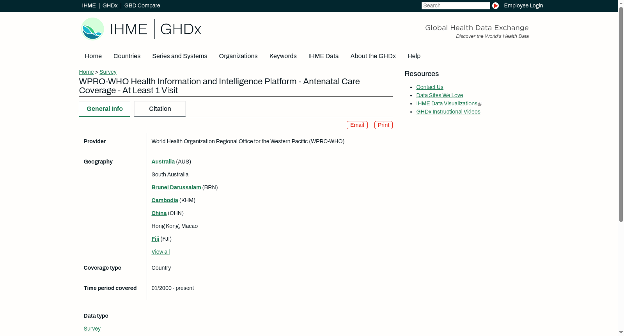The image size is (624, 336).
Task: Open the GHDx link in top bar
Action: point(110,5)
